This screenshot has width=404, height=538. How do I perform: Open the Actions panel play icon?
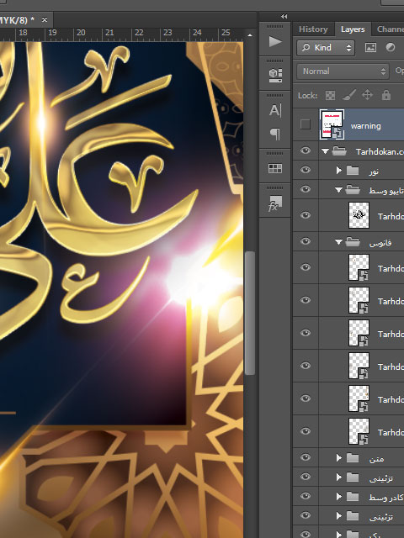[x=275, y=42]
